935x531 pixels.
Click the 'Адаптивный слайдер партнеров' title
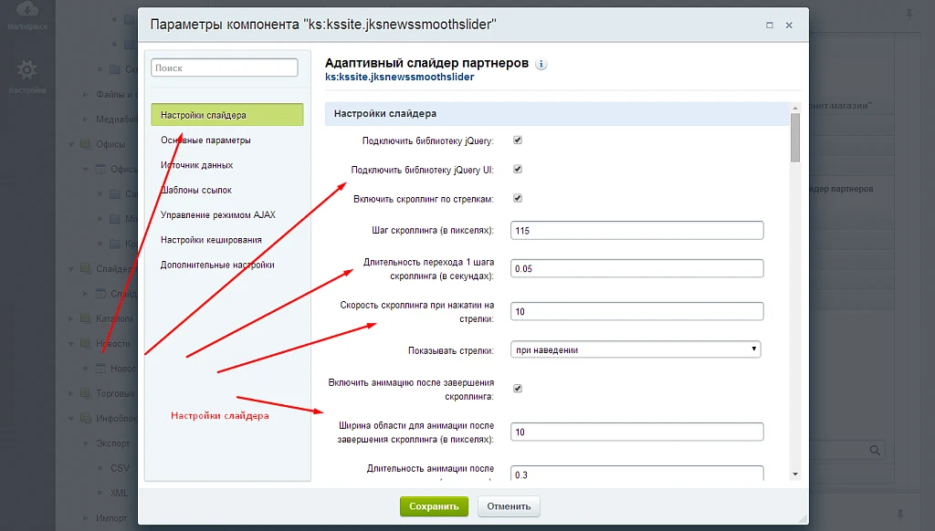tap(426, 63)
